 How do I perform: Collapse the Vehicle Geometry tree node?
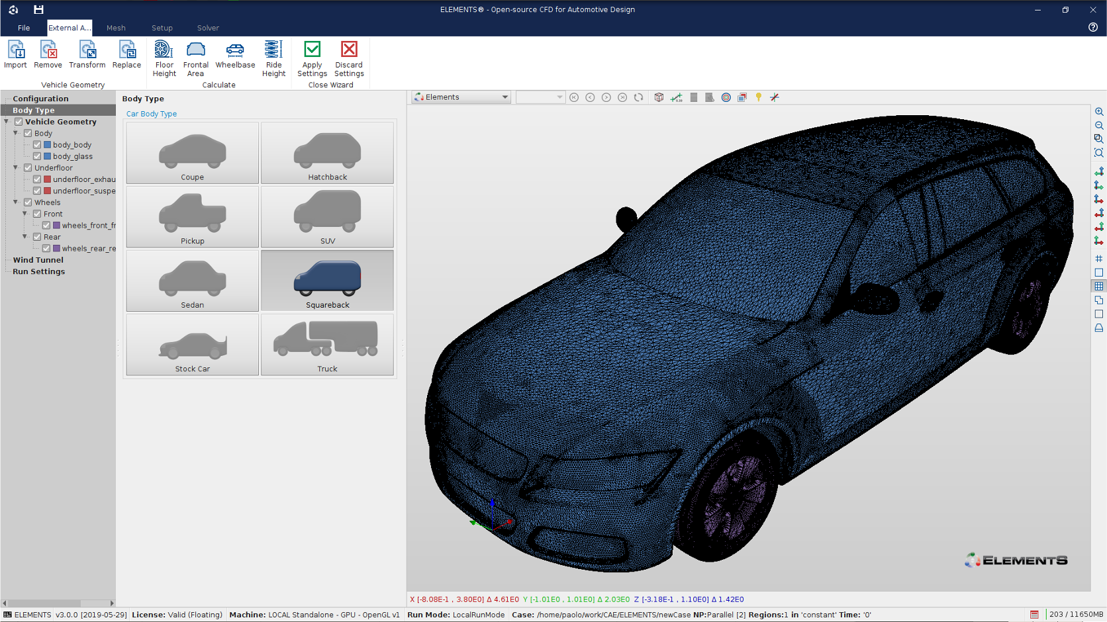[x=6, y=122]
